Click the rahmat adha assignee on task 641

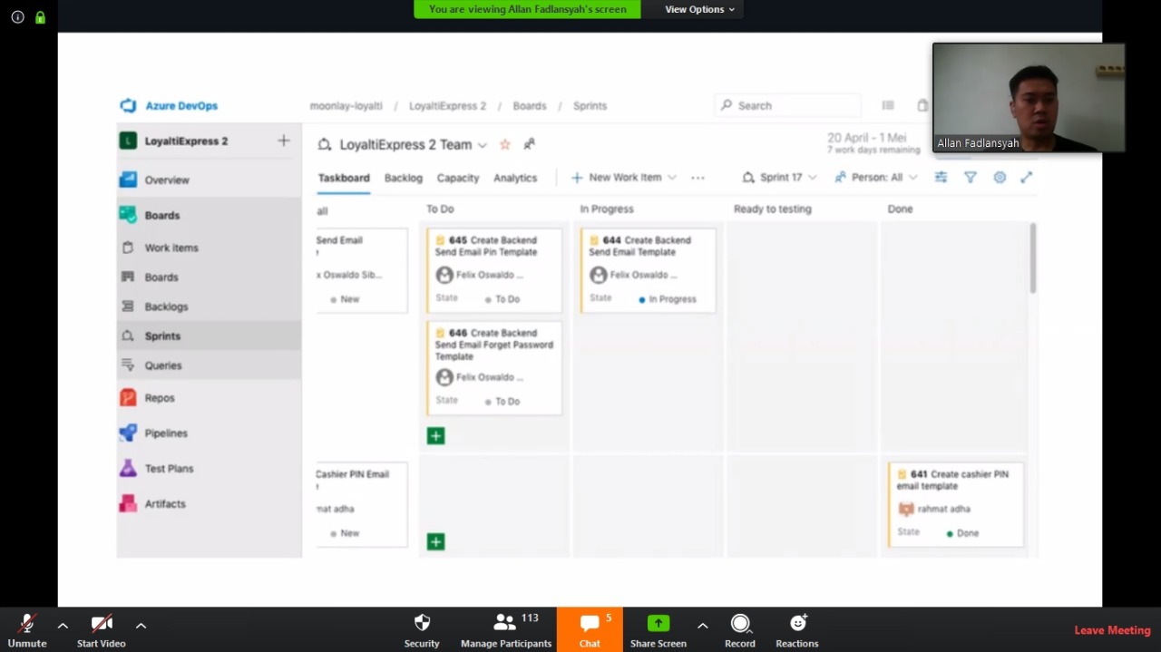pyautogui.click(x=934, y=510)
